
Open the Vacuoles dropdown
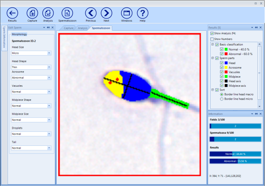click(49, 92)
